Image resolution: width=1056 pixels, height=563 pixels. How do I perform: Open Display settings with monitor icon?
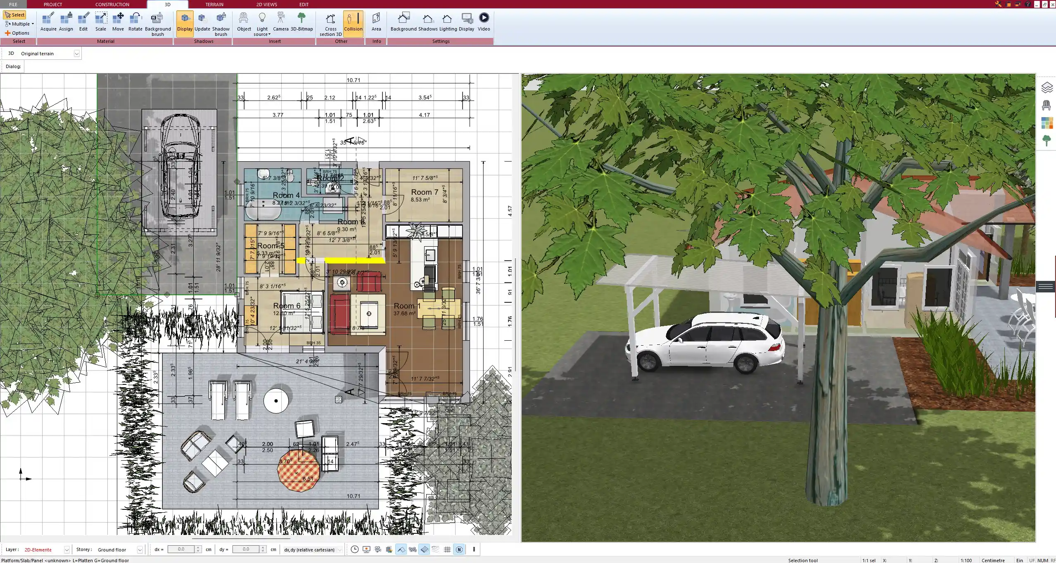tap(467, 22)
